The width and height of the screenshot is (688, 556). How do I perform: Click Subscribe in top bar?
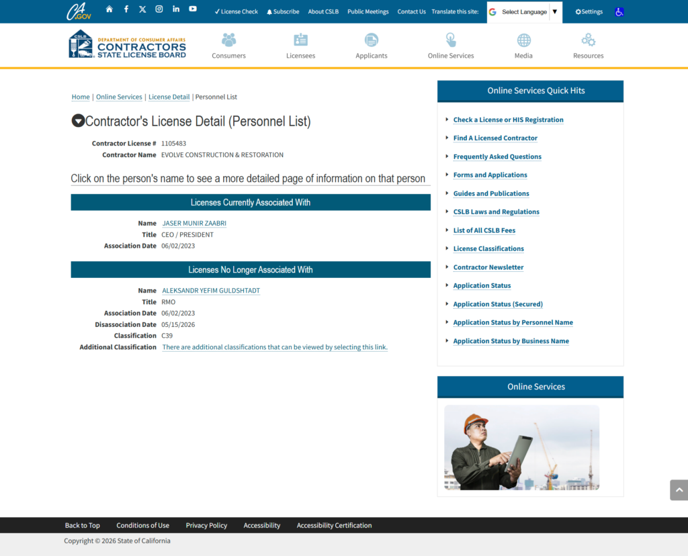coord(283,12)
